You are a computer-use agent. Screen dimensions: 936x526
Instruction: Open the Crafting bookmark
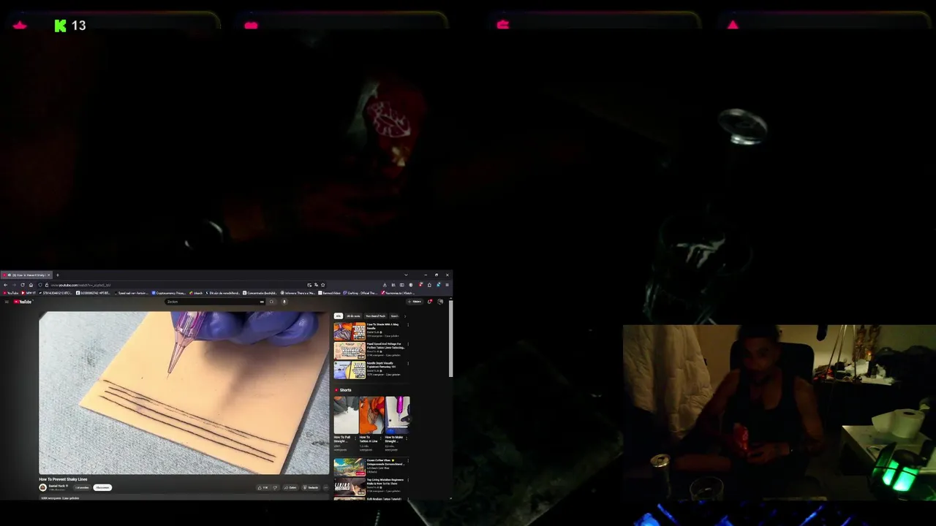point(361,293)
